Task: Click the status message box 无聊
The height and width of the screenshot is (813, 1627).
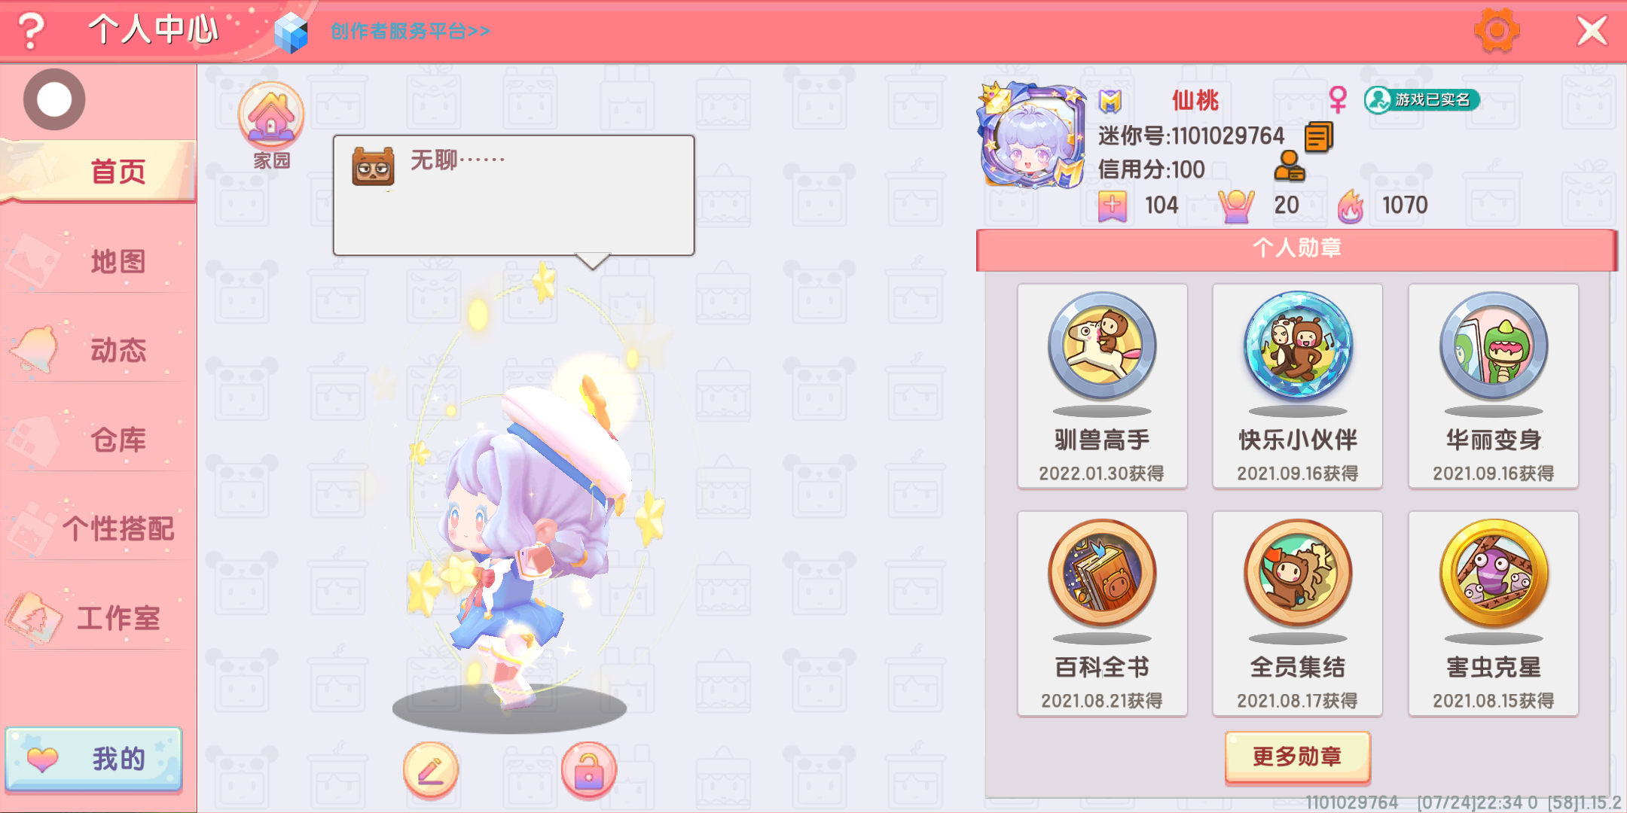Action: click(514, 196)
